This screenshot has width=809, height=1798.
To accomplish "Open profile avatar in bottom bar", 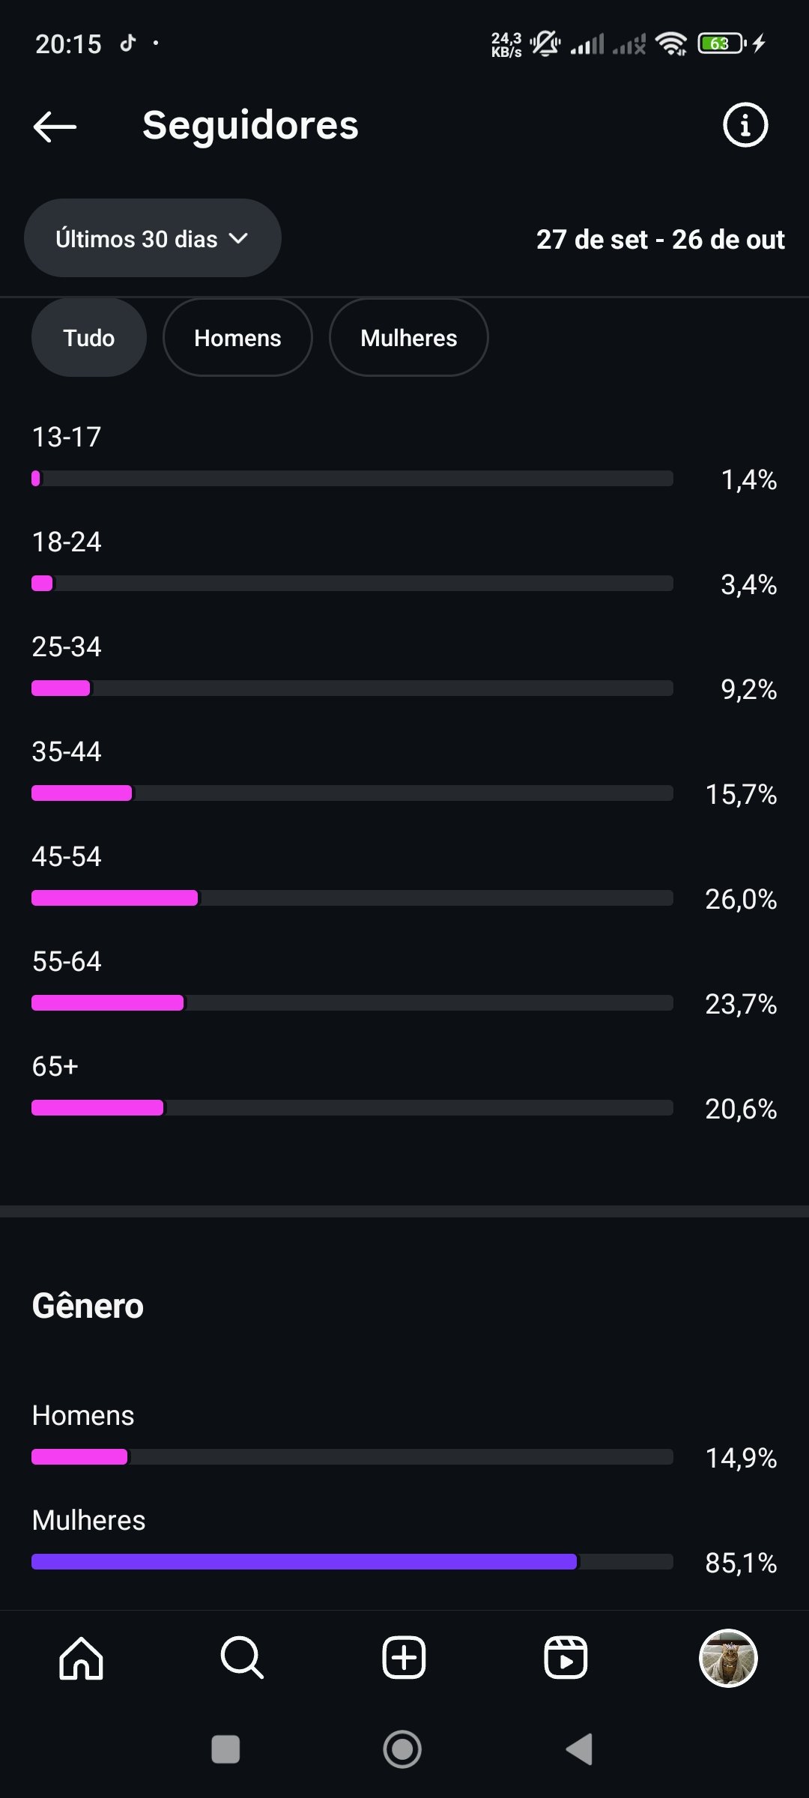I will [727, 1658].
